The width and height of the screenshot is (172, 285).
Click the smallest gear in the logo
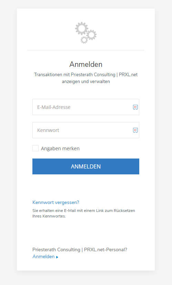tap(84, 40)
